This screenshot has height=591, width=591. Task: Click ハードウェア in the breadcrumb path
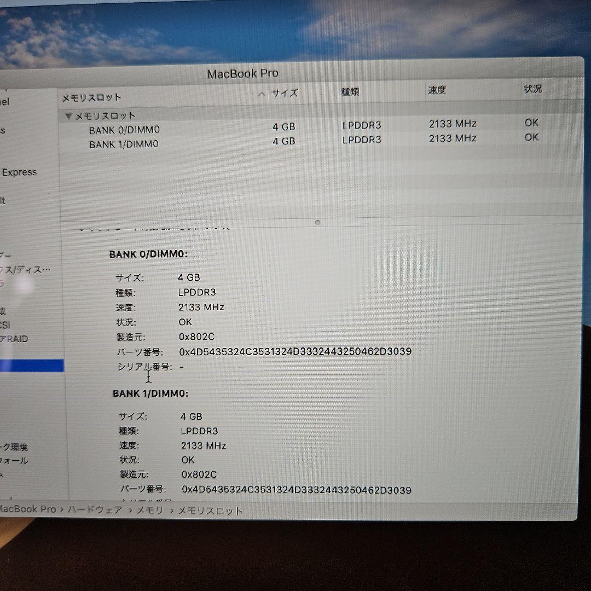click(x=96, y=509)
